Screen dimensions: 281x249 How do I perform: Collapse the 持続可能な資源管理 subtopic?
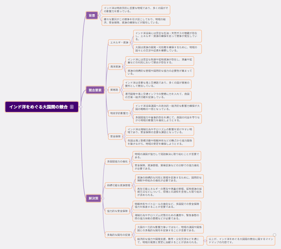pyautogui.click(x=134, y=186)
